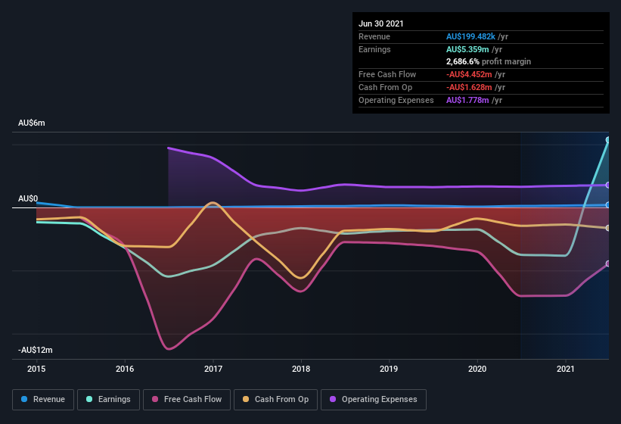Select the Earnings endpoint marker at chart top right
The image size is (621, 424).
coord(608,140)
